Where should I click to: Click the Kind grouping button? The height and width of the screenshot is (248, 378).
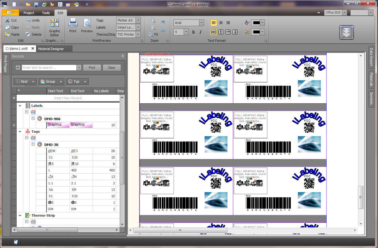[x=26, y=81]
